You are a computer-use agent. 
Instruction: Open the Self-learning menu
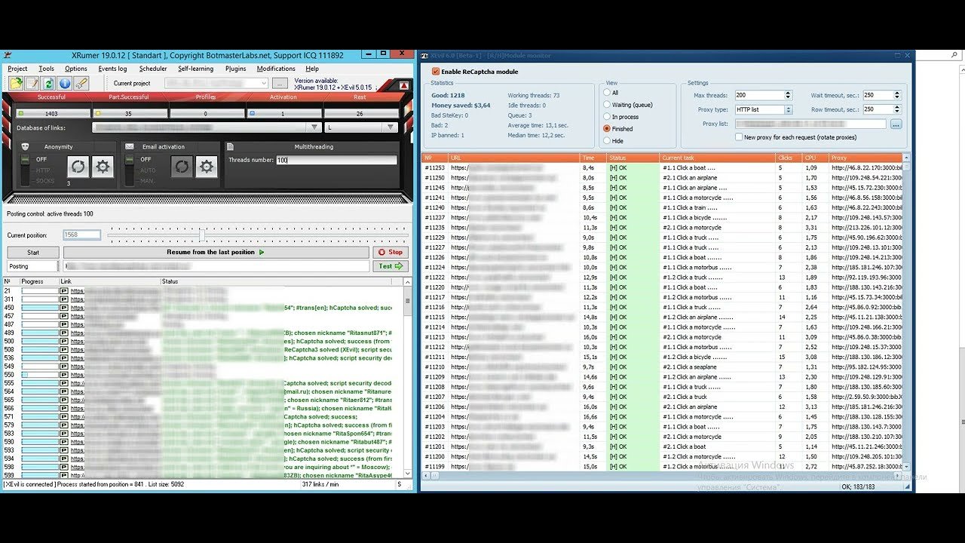tap(196, 69)
